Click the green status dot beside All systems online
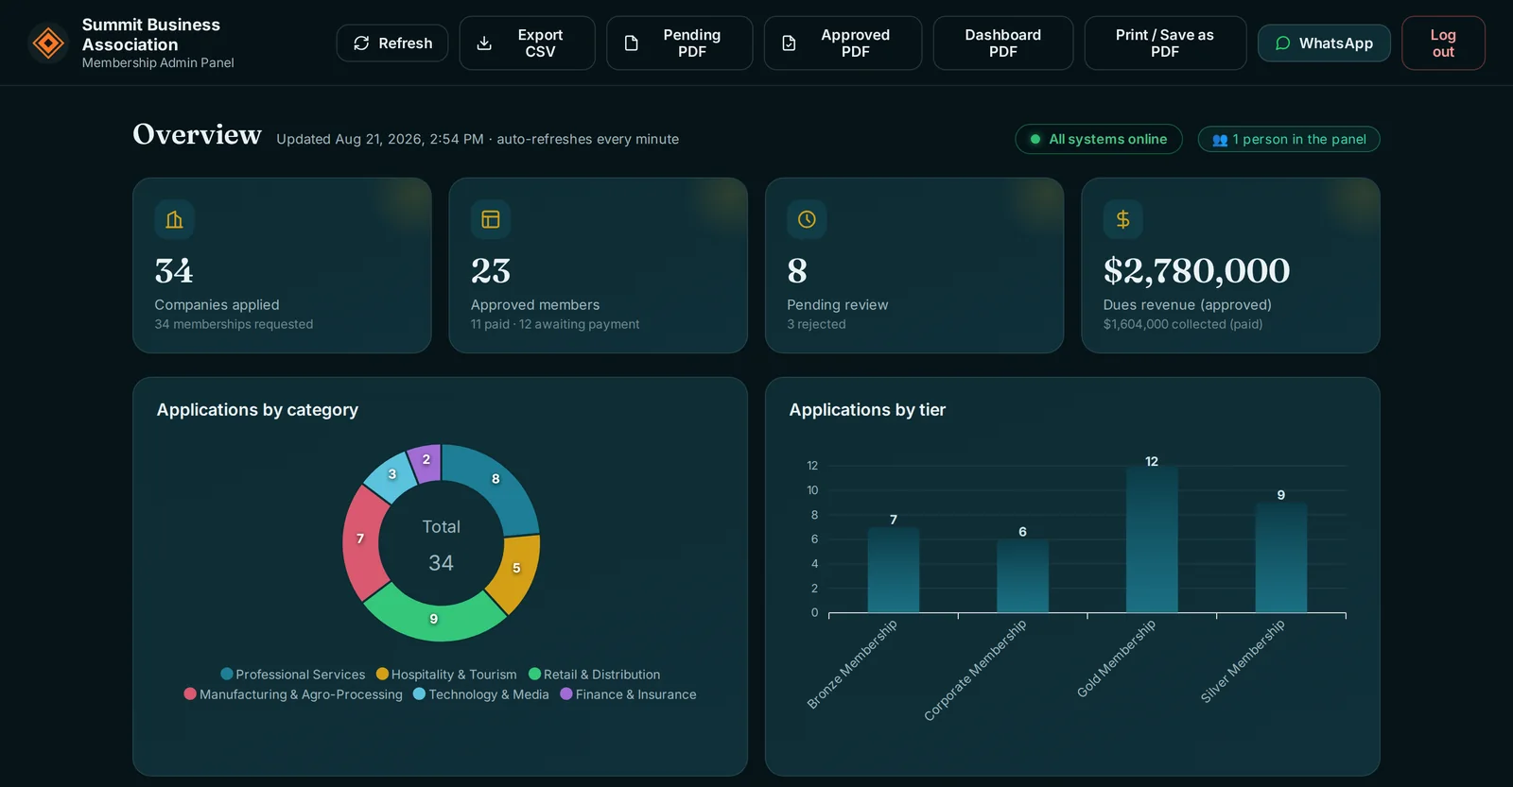 coord(1035,139)
